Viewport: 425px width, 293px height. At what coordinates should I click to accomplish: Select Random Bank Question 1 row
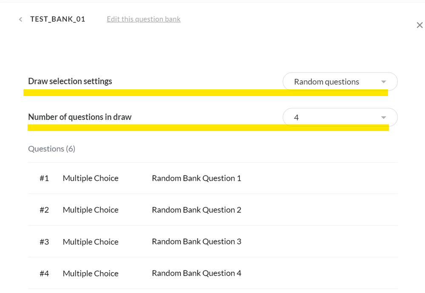(x=196, y=178)
